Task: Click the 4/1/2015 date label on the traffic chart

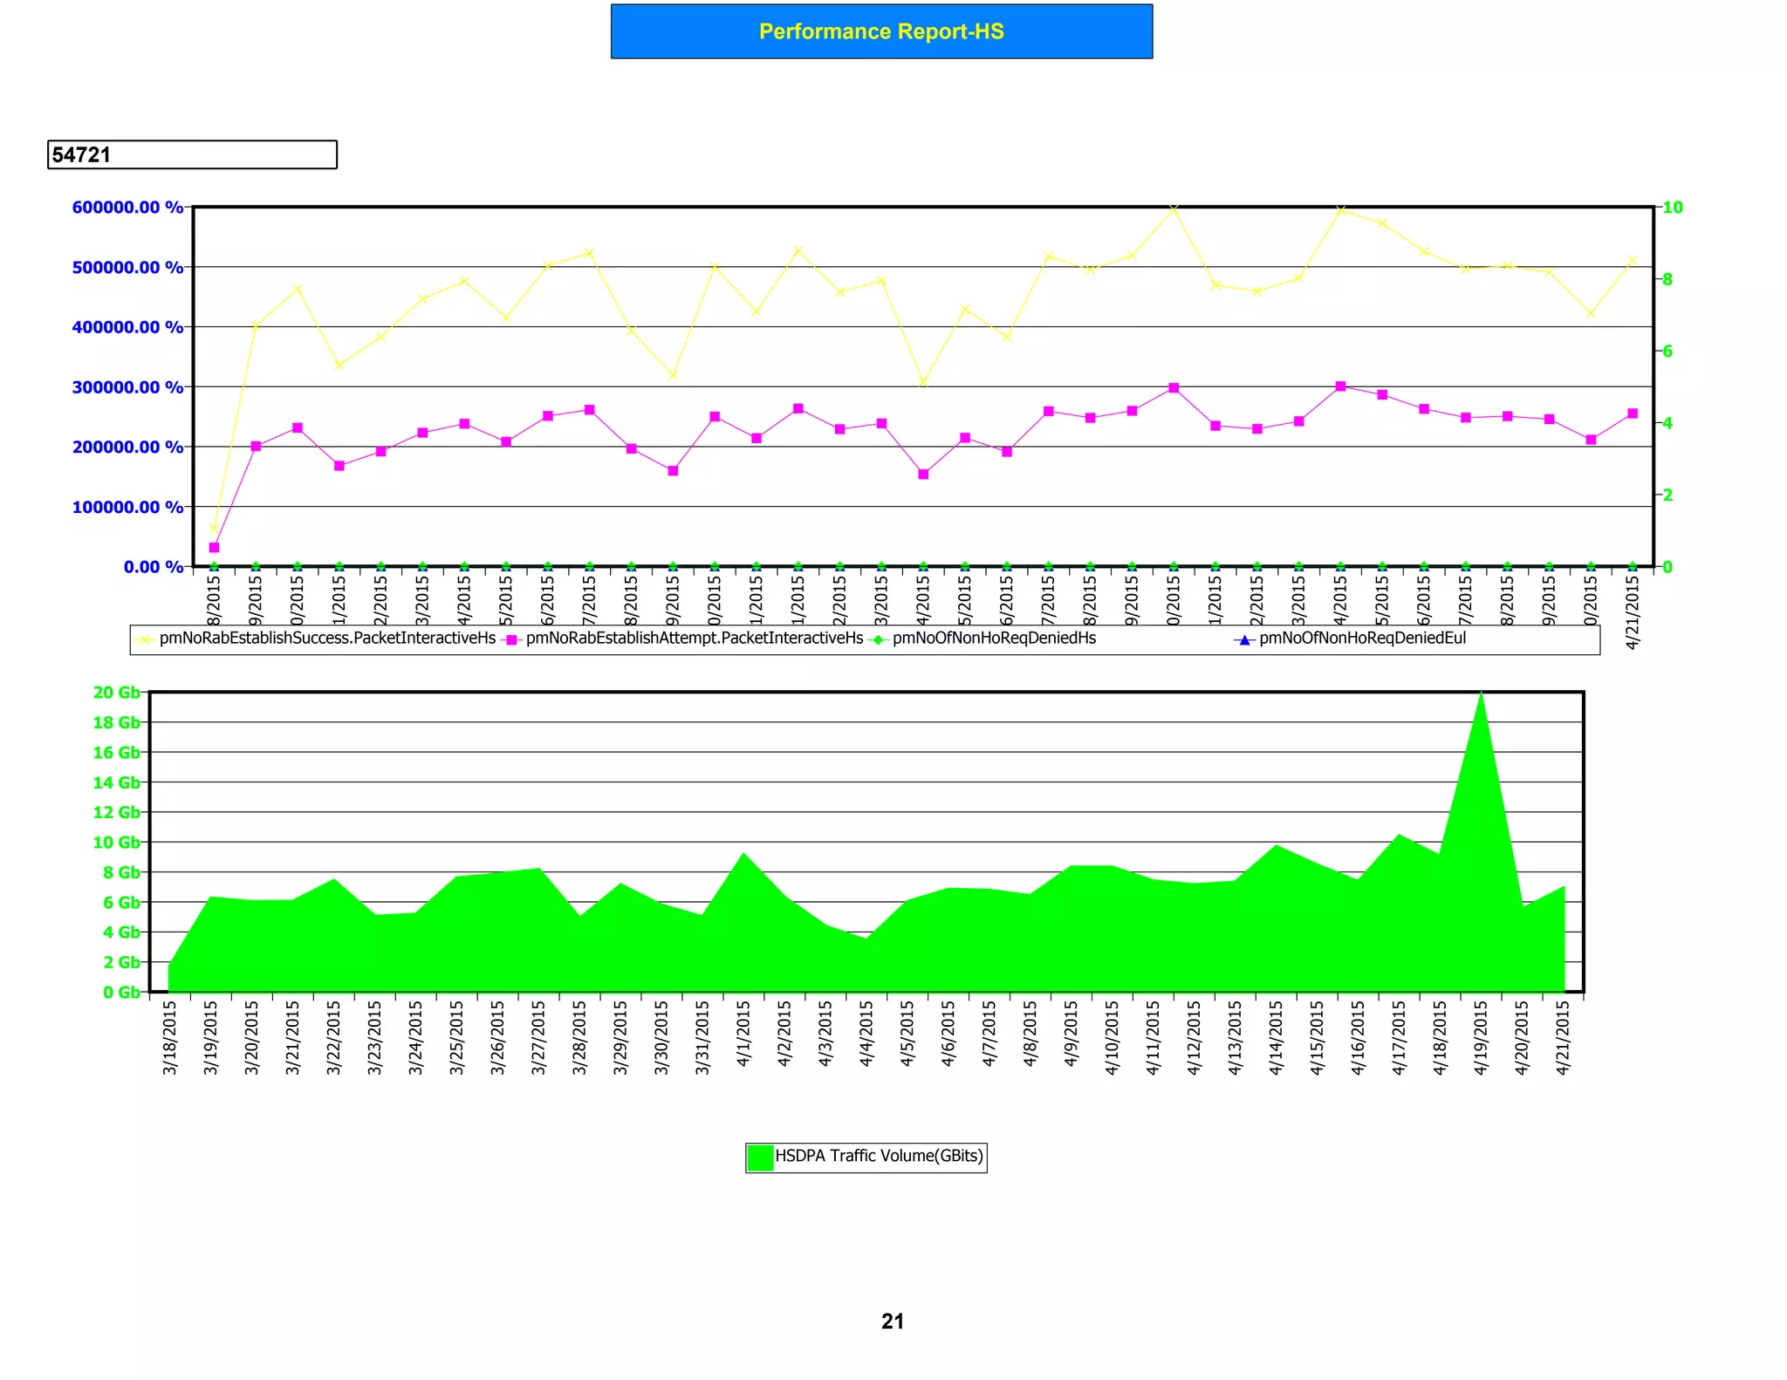Action: (x=744, y=1034)
